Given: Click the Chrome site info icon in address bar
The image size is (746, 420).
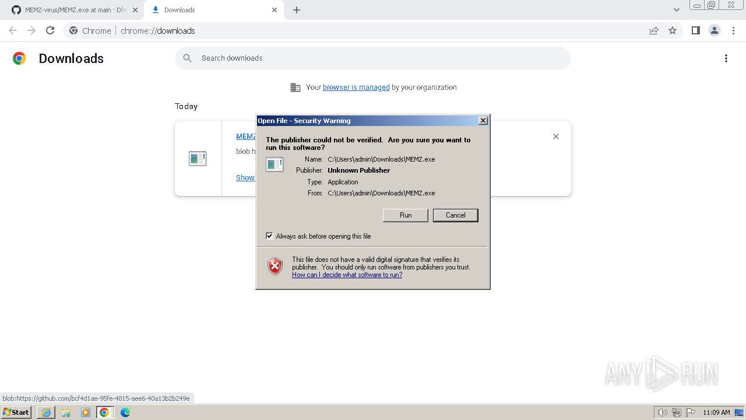Looking at the screenshot, I should 73,31.
